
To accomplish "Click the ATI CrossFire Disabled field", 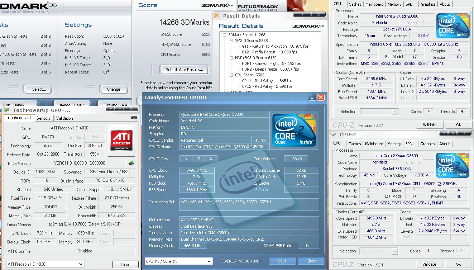I will click(x=85, y=251).
